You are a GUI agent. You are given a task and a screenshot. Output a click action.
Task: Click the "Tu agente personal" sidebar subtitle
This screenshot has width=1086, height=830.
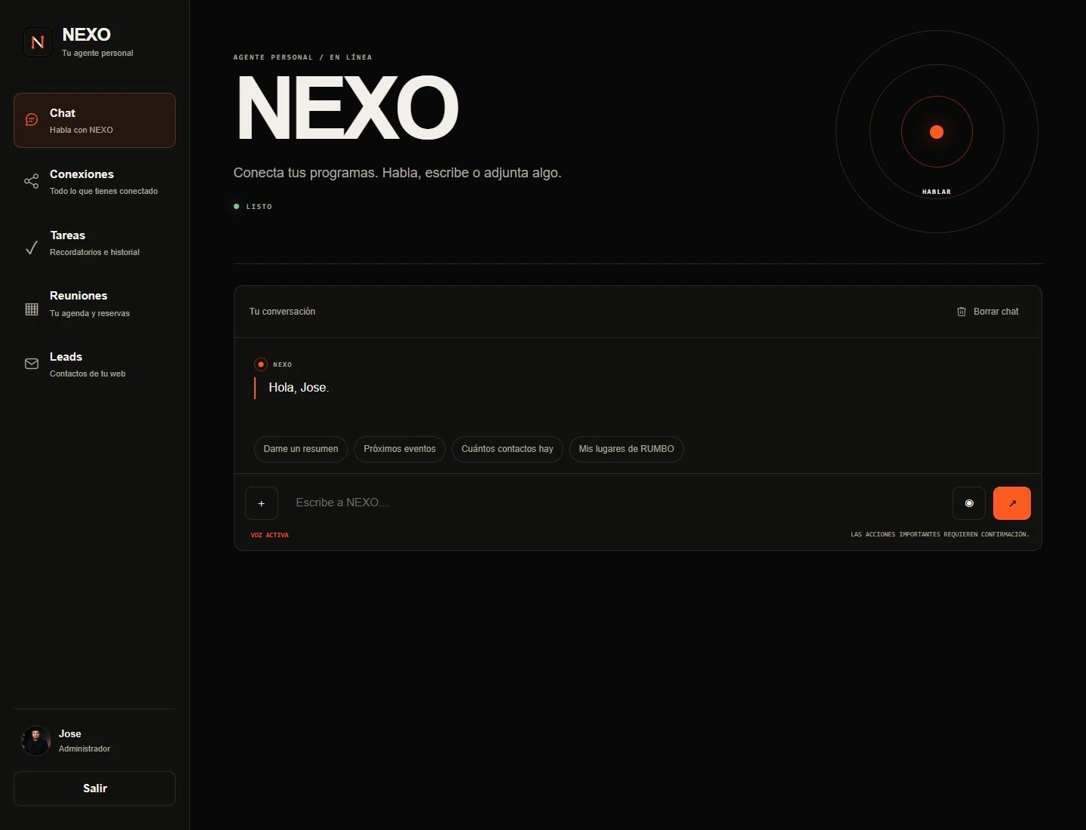pyautogui.click(x=97, y=53)
